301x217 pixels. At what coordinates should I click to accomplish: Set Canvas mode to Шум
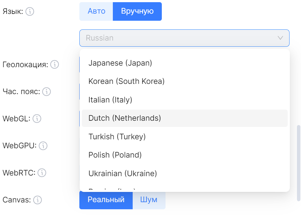pyautogui.click(x=149, y=200)
